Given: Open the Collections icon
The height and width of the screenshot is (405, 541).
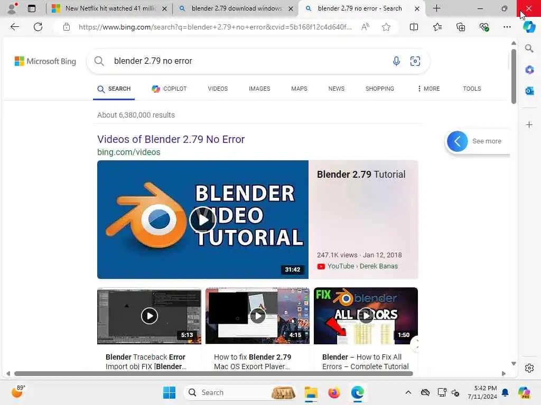Looking at the screenshot, I should click(x=461, y=27).
